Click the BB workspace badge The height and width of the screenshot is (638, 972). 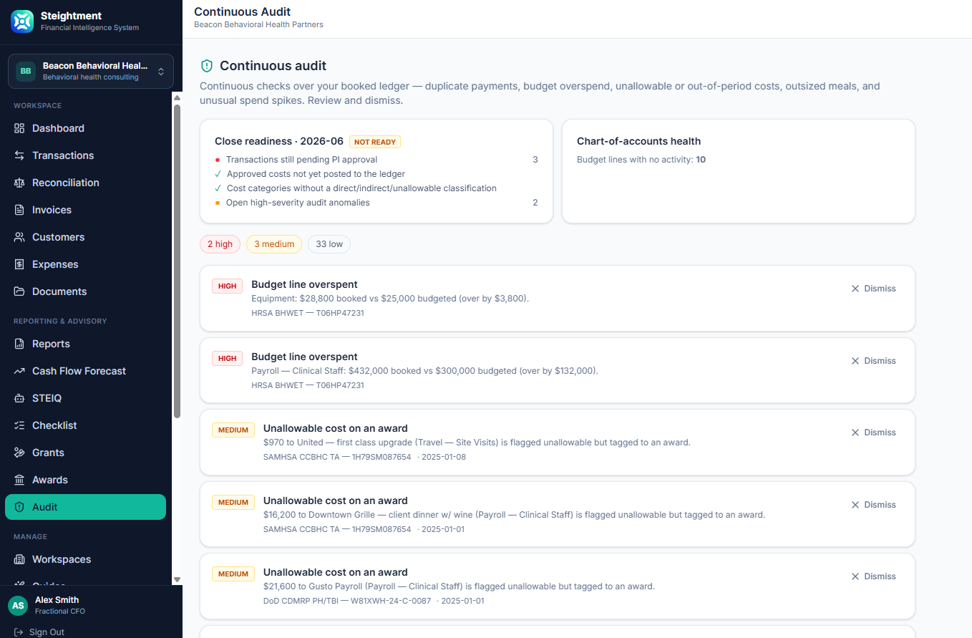tap(26, 71)
